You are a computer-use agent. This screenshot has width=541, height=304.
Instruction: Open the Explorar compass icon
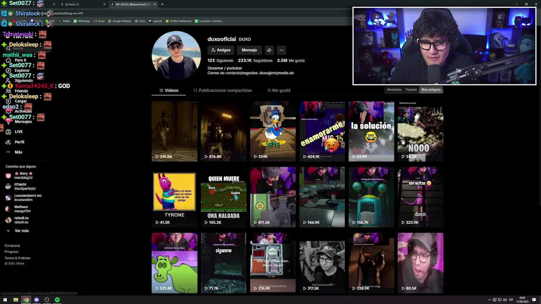click(x=8, y=71)
